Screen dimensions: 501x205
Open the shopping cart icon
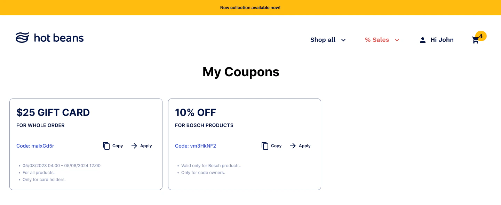tap(475, 40)
